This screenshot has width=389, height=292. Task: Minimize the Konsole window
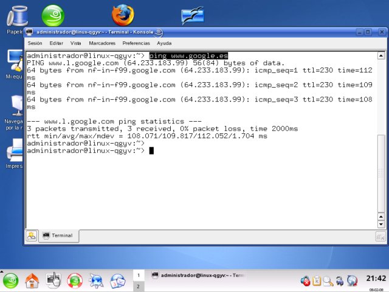tap(359, 32)
